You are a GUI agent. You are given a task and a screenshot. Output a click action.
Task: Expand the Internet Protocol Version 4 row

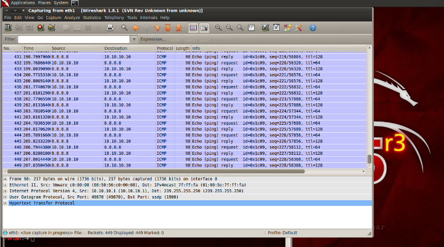5,191
